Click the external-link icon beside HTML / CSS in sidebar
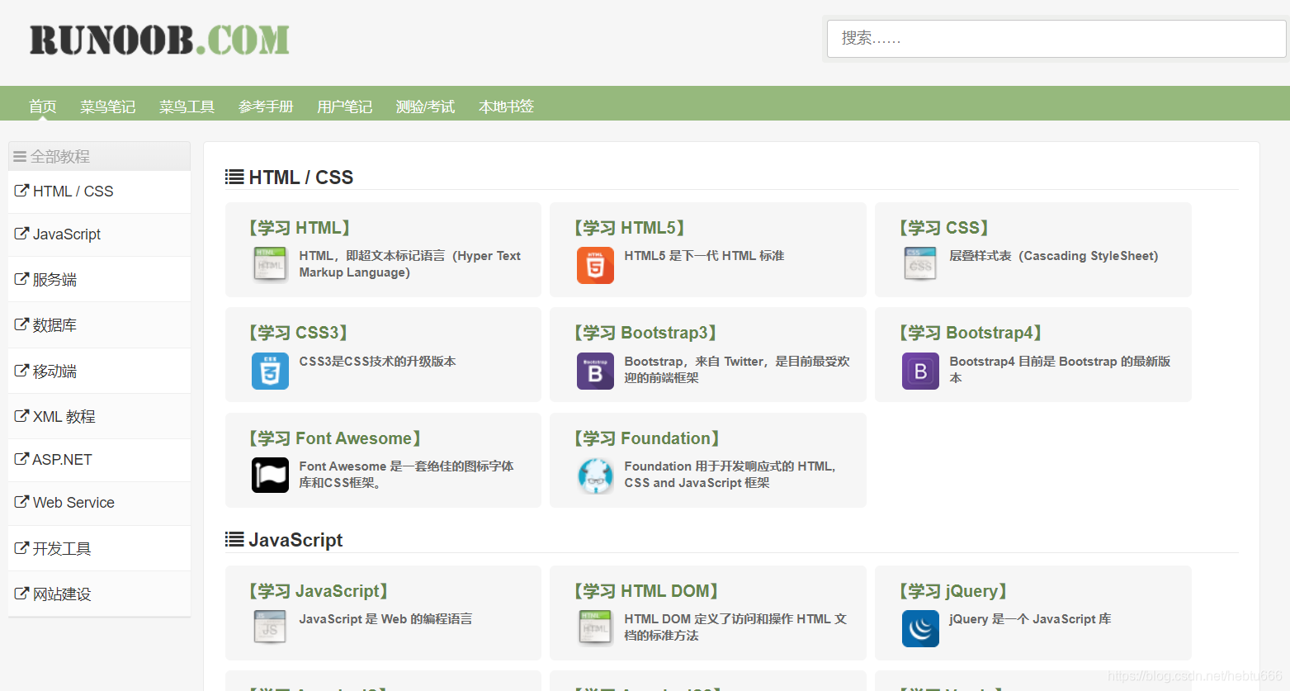 coord(21,191)
